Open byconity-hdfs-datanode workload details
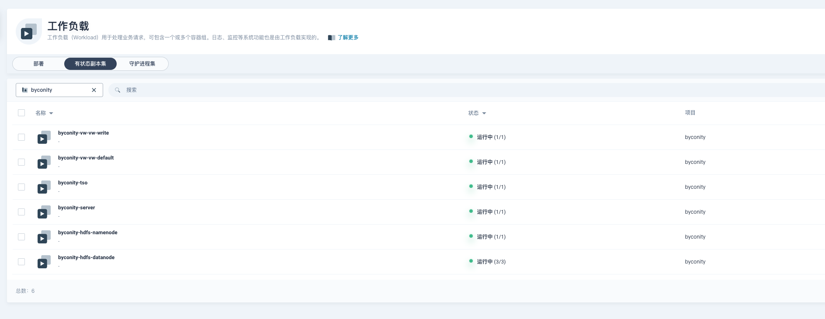The height and width of the screenshot is (319, 825). 86,257
